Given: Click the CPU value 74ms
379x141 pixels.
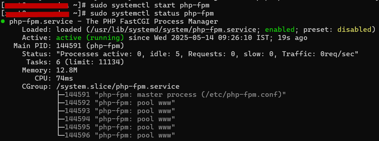Looking at the screenshot, I should click(x=65, y=78).
